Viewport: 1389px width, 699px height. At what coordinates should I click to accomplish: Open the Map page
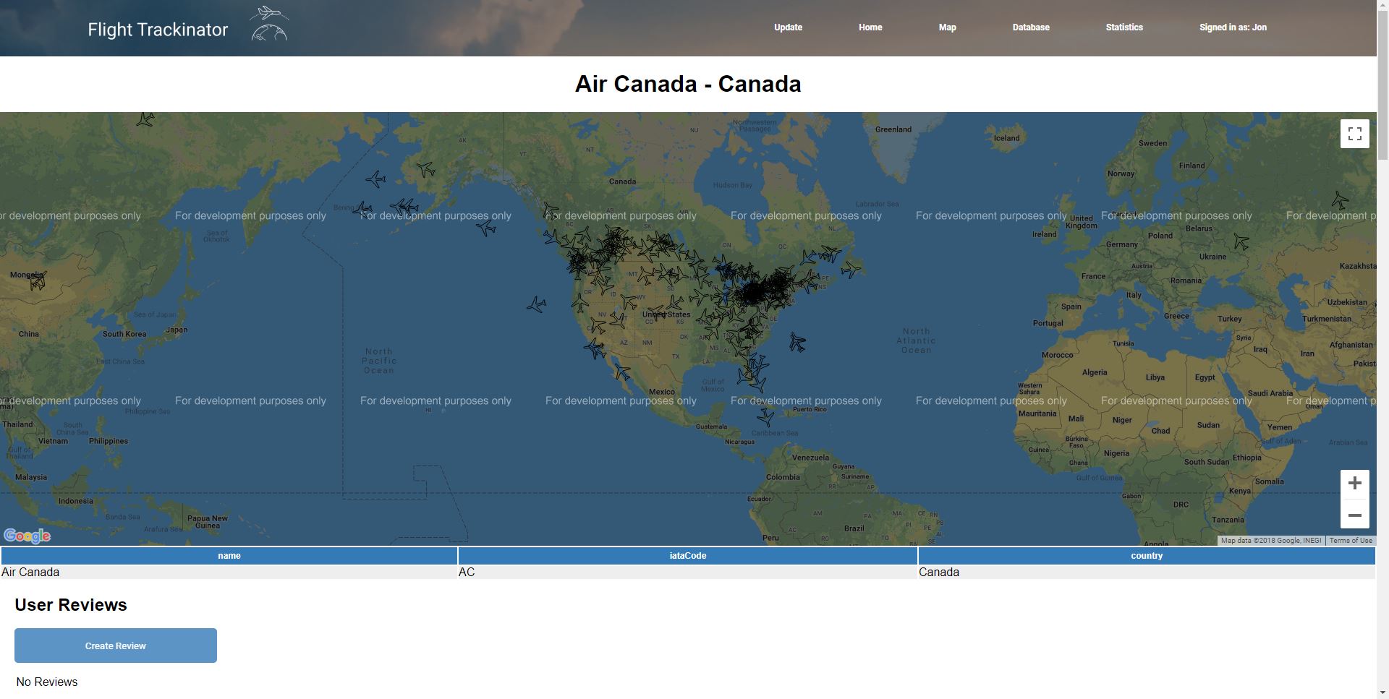(x=947, y=27)
